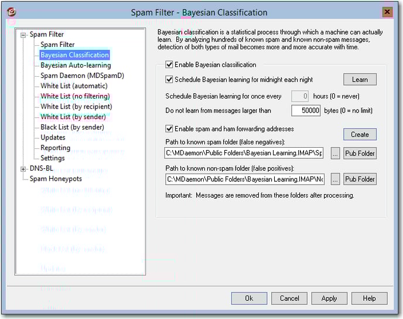Click 'Schedule Bayesian learning for once every' label
The height and width of the screenshot is (319, 403).
coord(223,96)
